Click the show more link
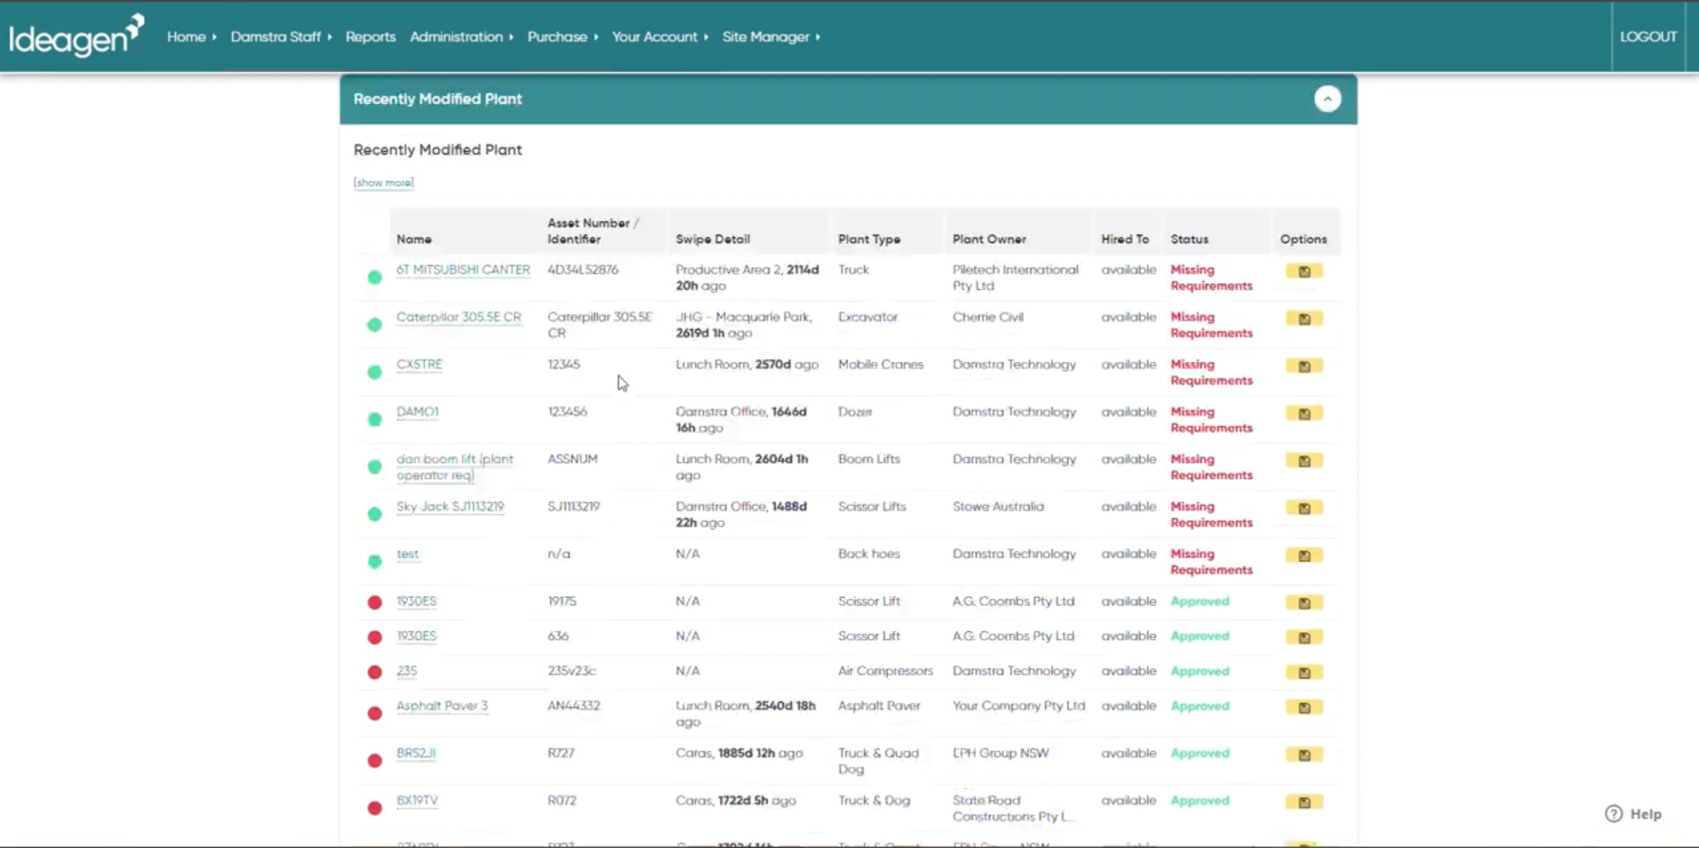The width and height of the screenshot is (1699, 848). pyautogui.click(x=383, y=183)
